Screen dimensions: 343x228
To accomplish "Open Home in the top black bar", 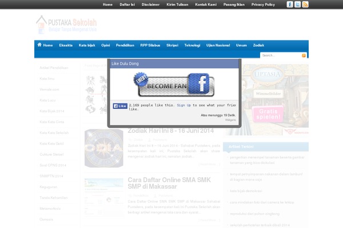I will point(107,5).
